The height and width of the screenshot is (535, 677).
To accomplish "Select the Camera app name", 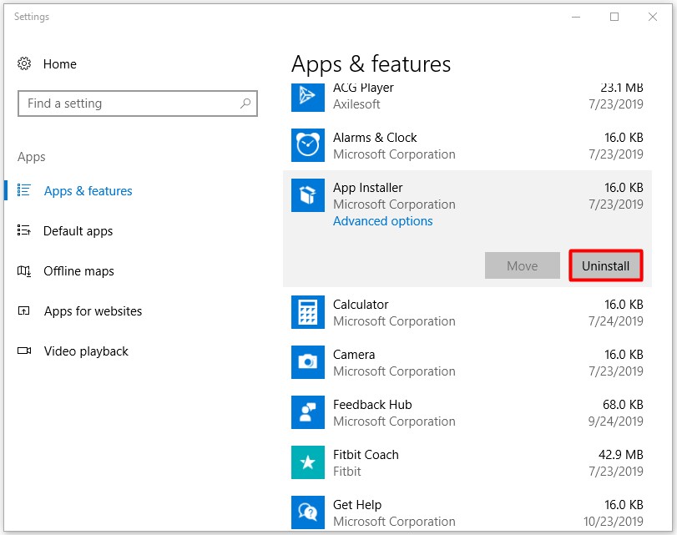I will pos(354,355).
